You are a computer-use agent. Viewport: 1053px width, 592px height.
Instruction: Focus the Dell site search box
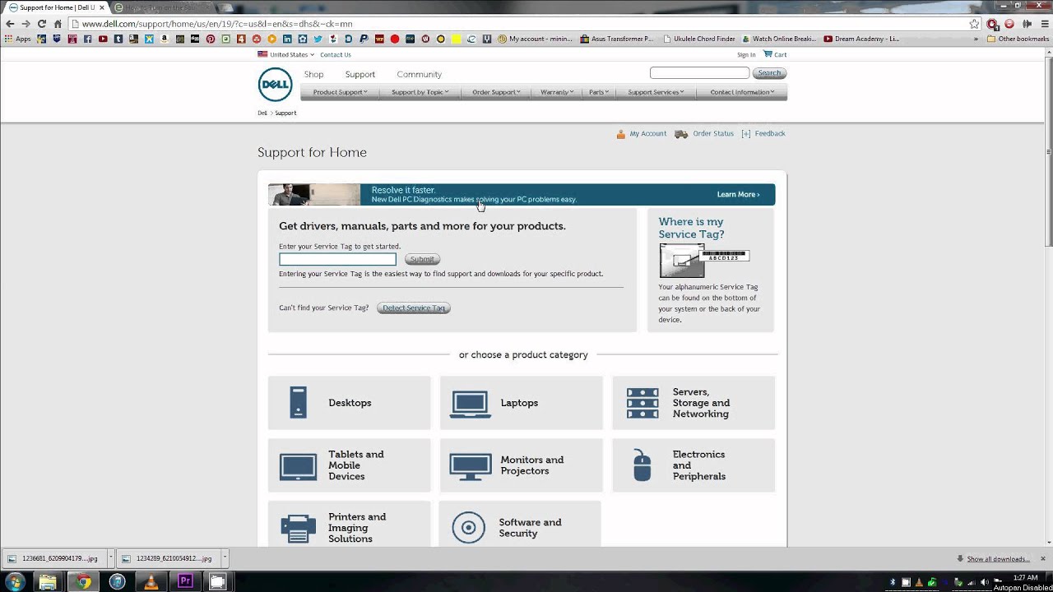coord(699,73)
